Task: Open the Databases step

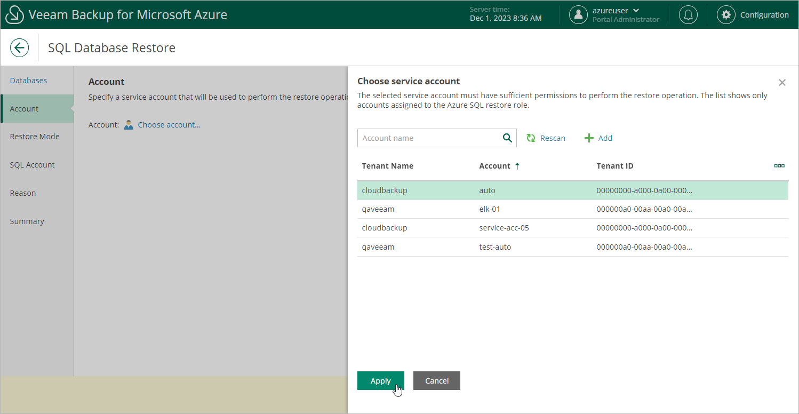Action: click(x=28, y=81)
